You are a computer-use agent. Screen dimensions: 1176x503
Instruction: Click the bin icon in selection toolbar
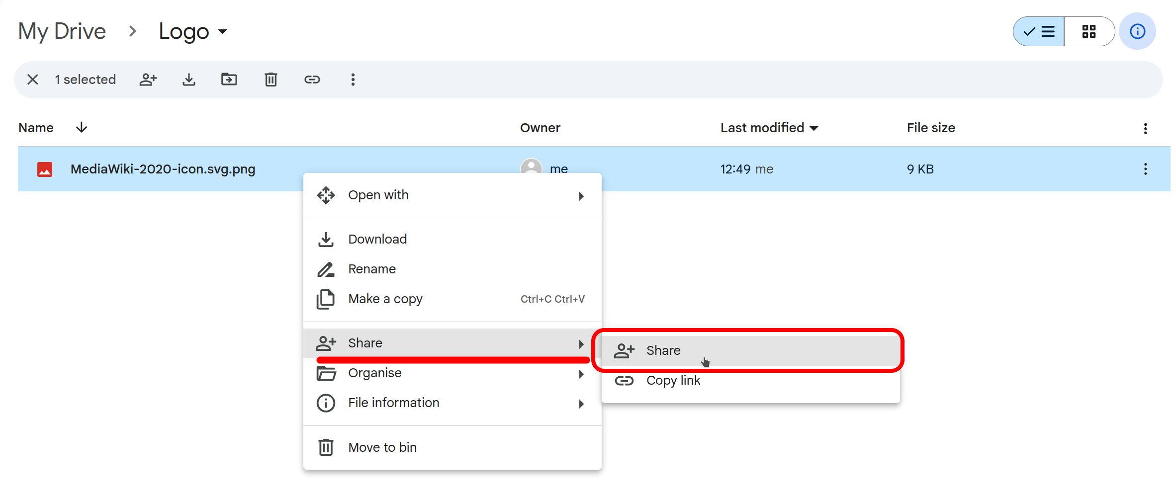(271, 80)
